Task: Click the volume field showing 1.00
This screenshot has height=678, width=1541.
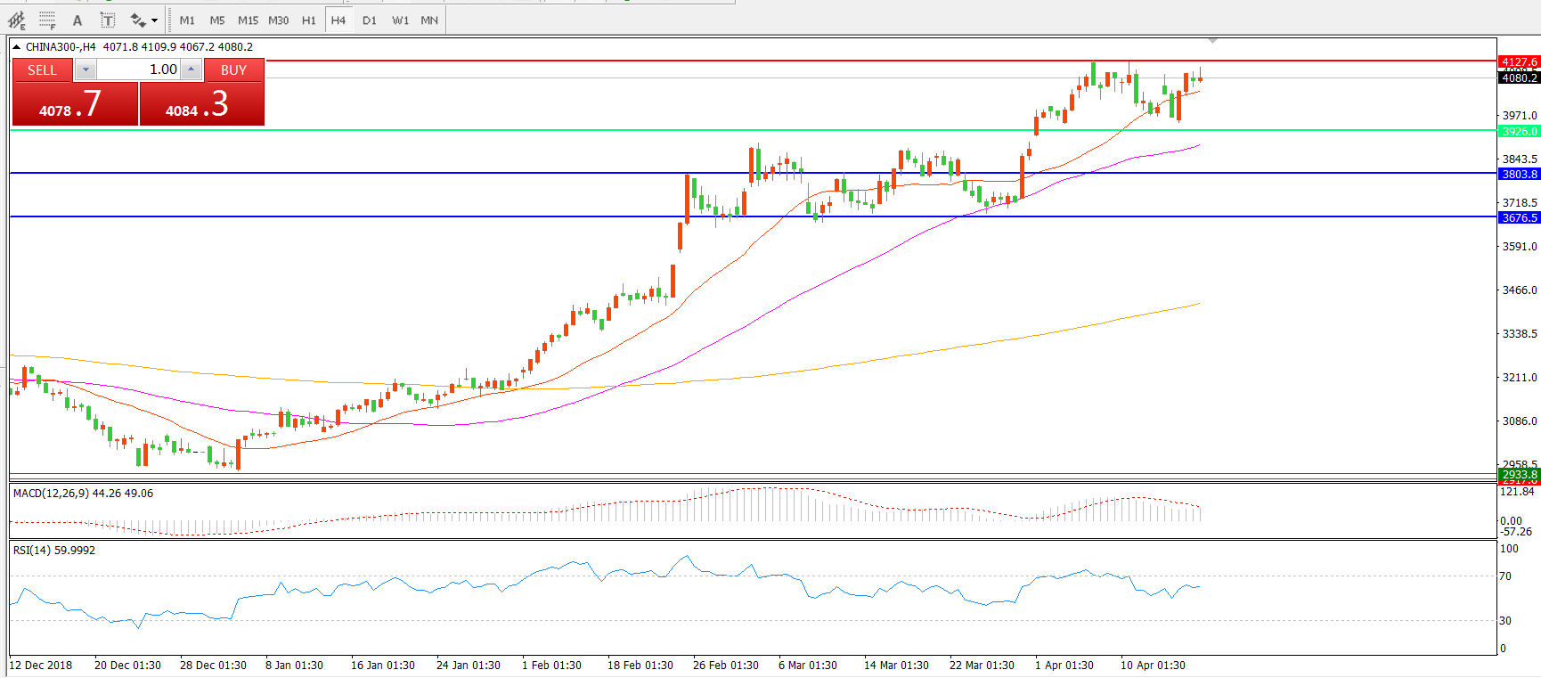Action: click(138, 69)
